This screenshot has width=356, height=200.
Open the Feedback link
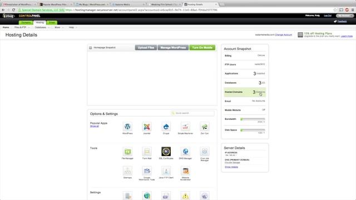tap(342, 21)
